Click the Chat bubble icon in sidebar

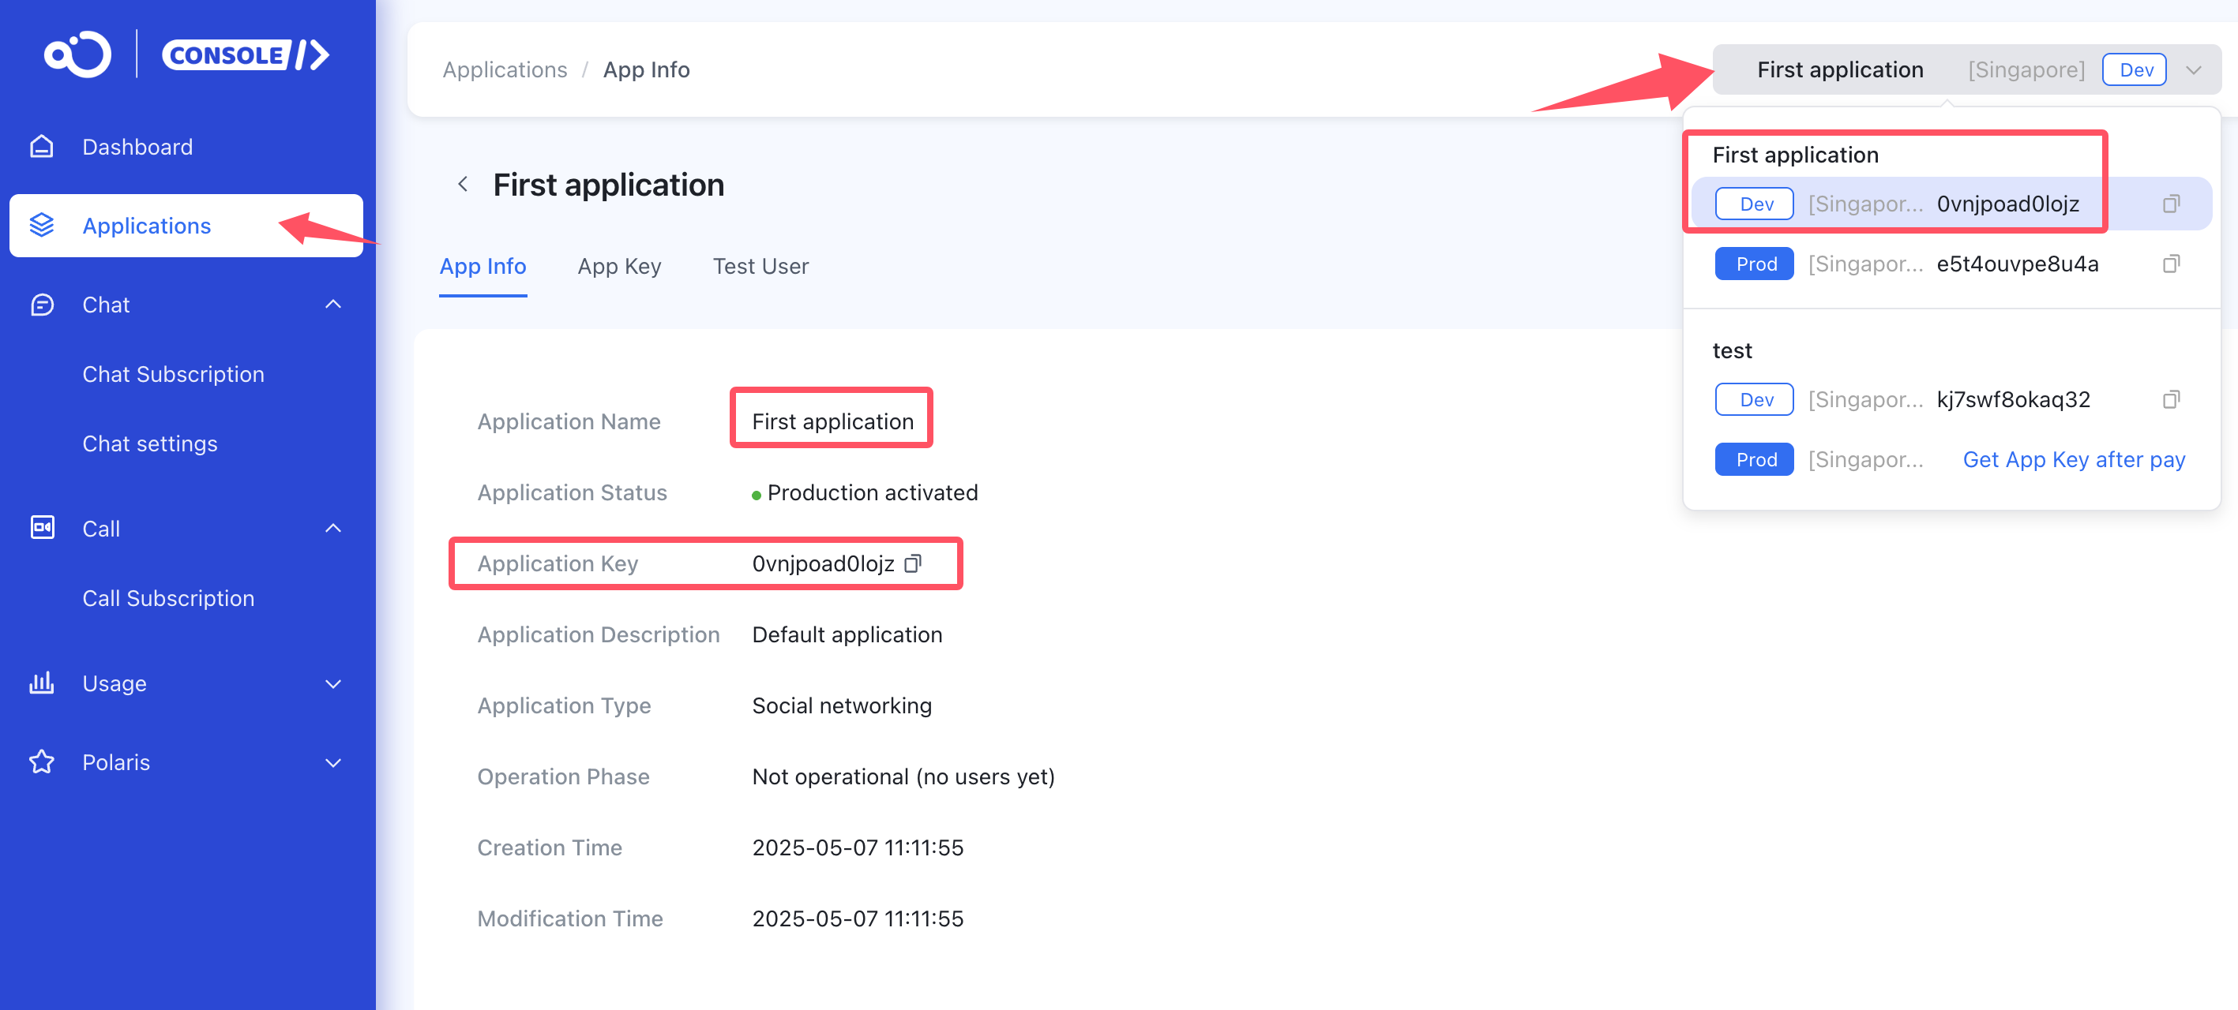(42, 305)
